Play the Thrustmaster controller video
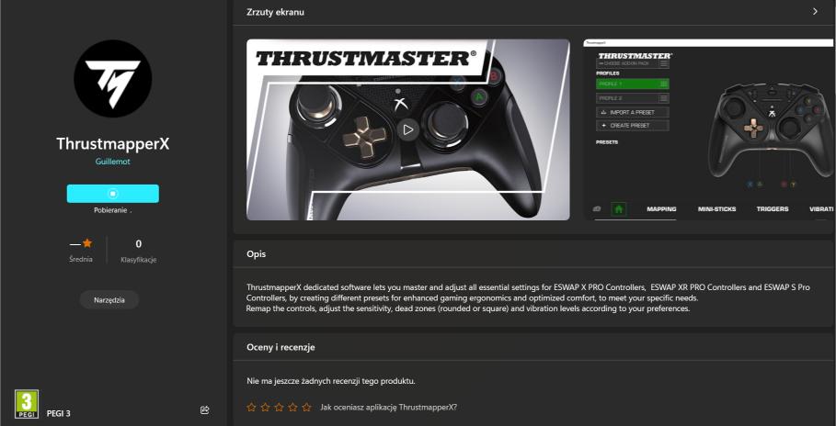 (407, 129)
